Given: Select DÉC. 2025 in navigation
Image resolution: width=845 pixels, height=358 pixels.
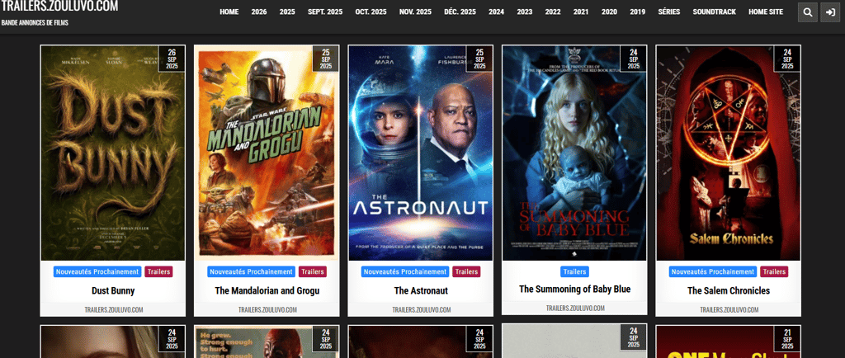Looking at the screenshot, I should pyautogui.click(x=460, y=12).
